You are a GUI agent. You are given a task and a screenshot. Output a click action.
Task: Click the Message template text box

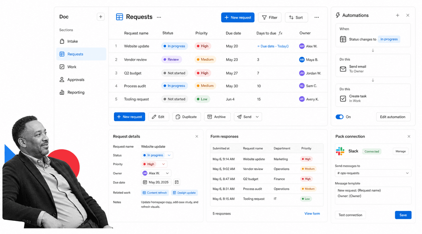(x=373, y=195)
